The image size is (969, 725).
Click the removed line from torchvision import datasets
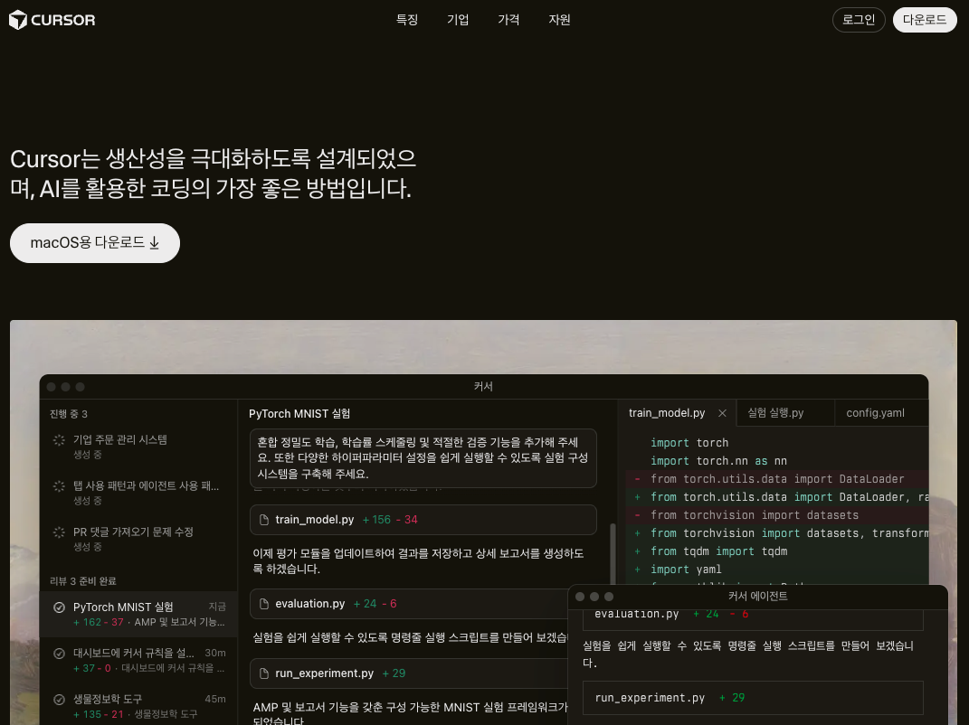(754, 515)
